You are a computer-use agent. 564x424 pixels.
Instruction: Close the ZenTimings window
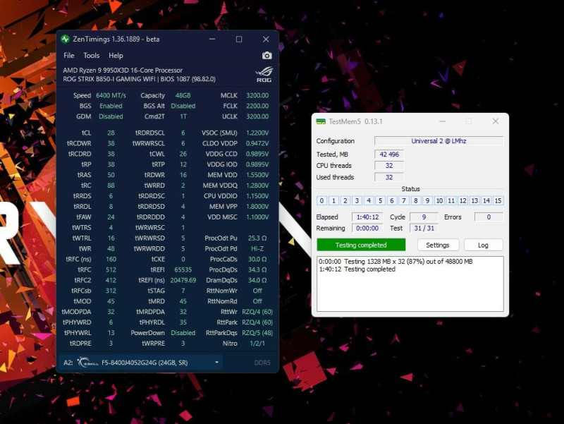(x=266, y=39)
